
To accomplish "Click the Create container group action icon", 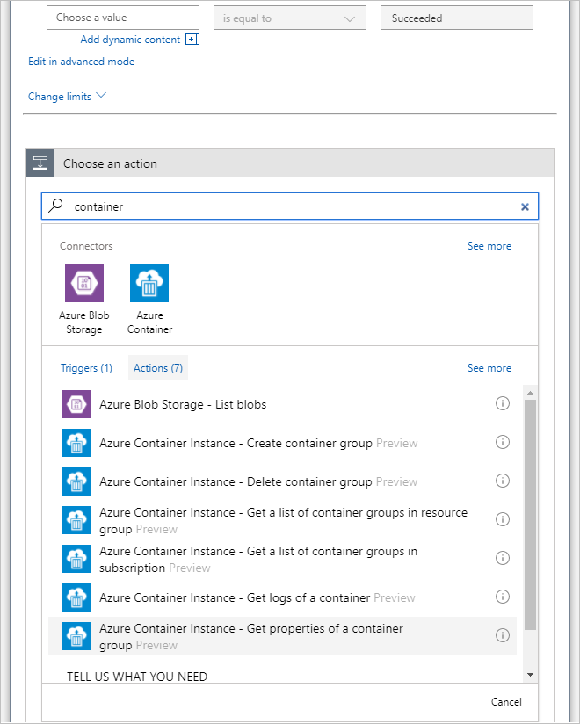I will pyautogui.click(x=76, y=443).
